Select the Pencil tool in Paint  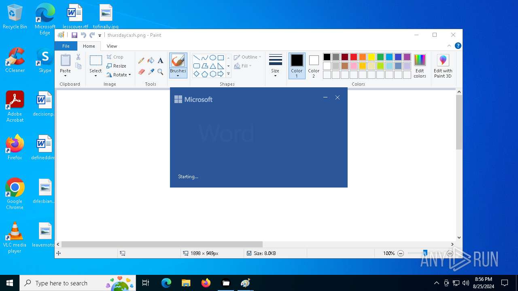click(x=141, y=61)
